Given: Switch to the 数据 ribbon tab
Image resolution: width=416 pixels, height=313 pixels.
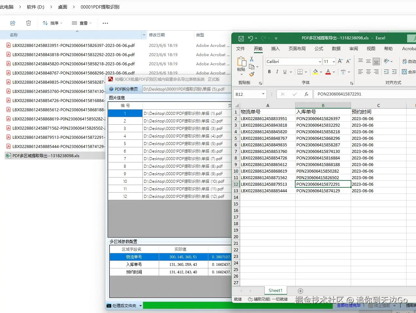Looking at the screenshot, I should 336,49.
